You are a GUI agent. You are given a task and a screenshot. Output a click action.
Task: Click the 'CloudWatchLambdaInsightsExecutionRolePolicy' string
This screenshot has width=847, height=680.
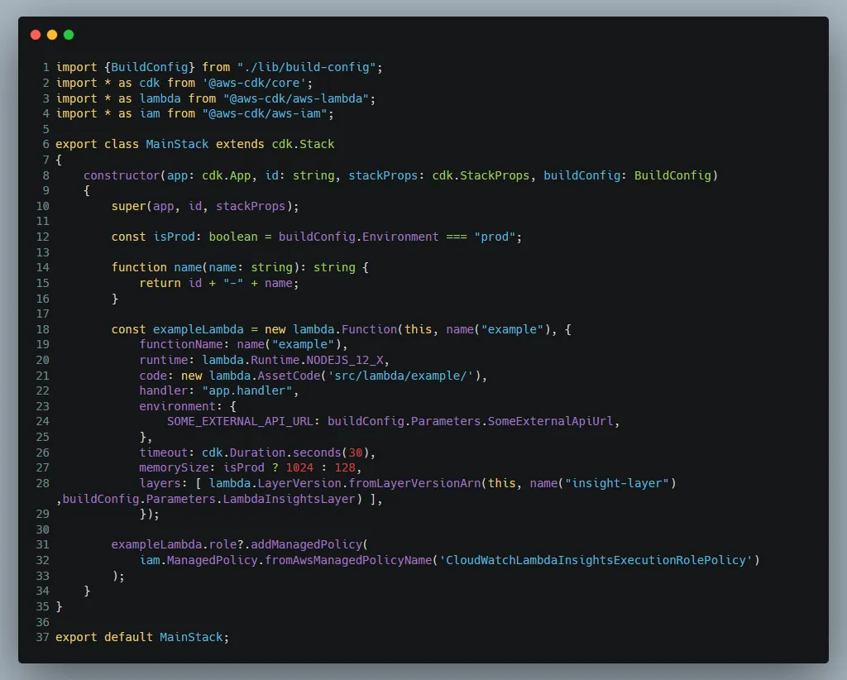pos(596,560)
